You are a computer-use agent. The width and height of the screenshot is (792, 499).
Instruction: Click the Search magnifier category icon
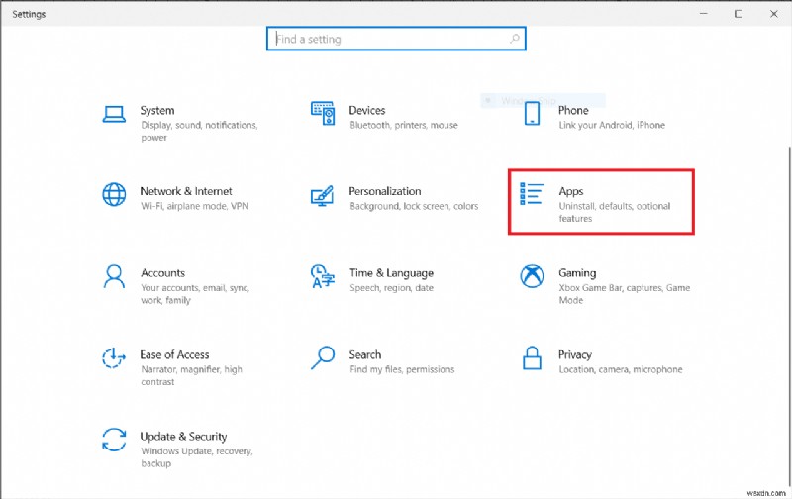tap(323, 356)
